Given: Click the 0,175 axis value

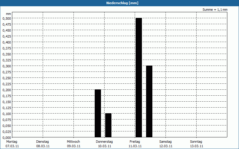Looking at the screenshot, I should pyautogui.click(x=7, y=96).
